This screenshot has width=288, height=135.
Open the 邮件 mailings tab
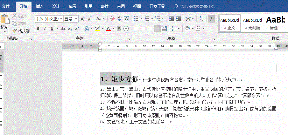pos(104,6)
